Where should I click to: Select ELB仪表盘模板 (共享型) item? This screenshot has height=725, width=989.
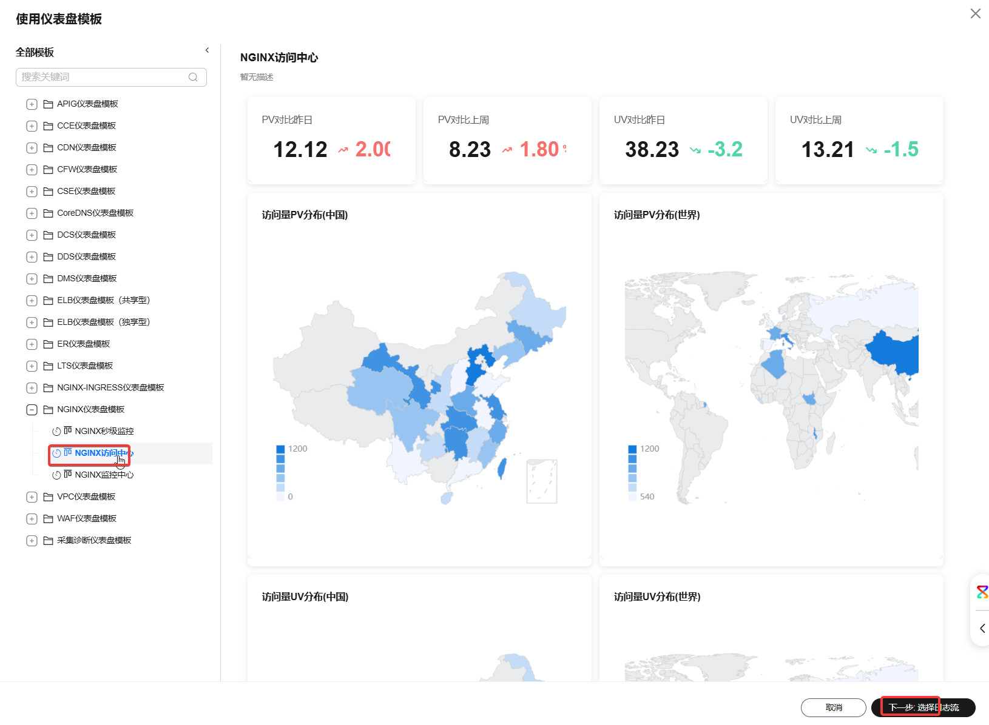point(103,300)
